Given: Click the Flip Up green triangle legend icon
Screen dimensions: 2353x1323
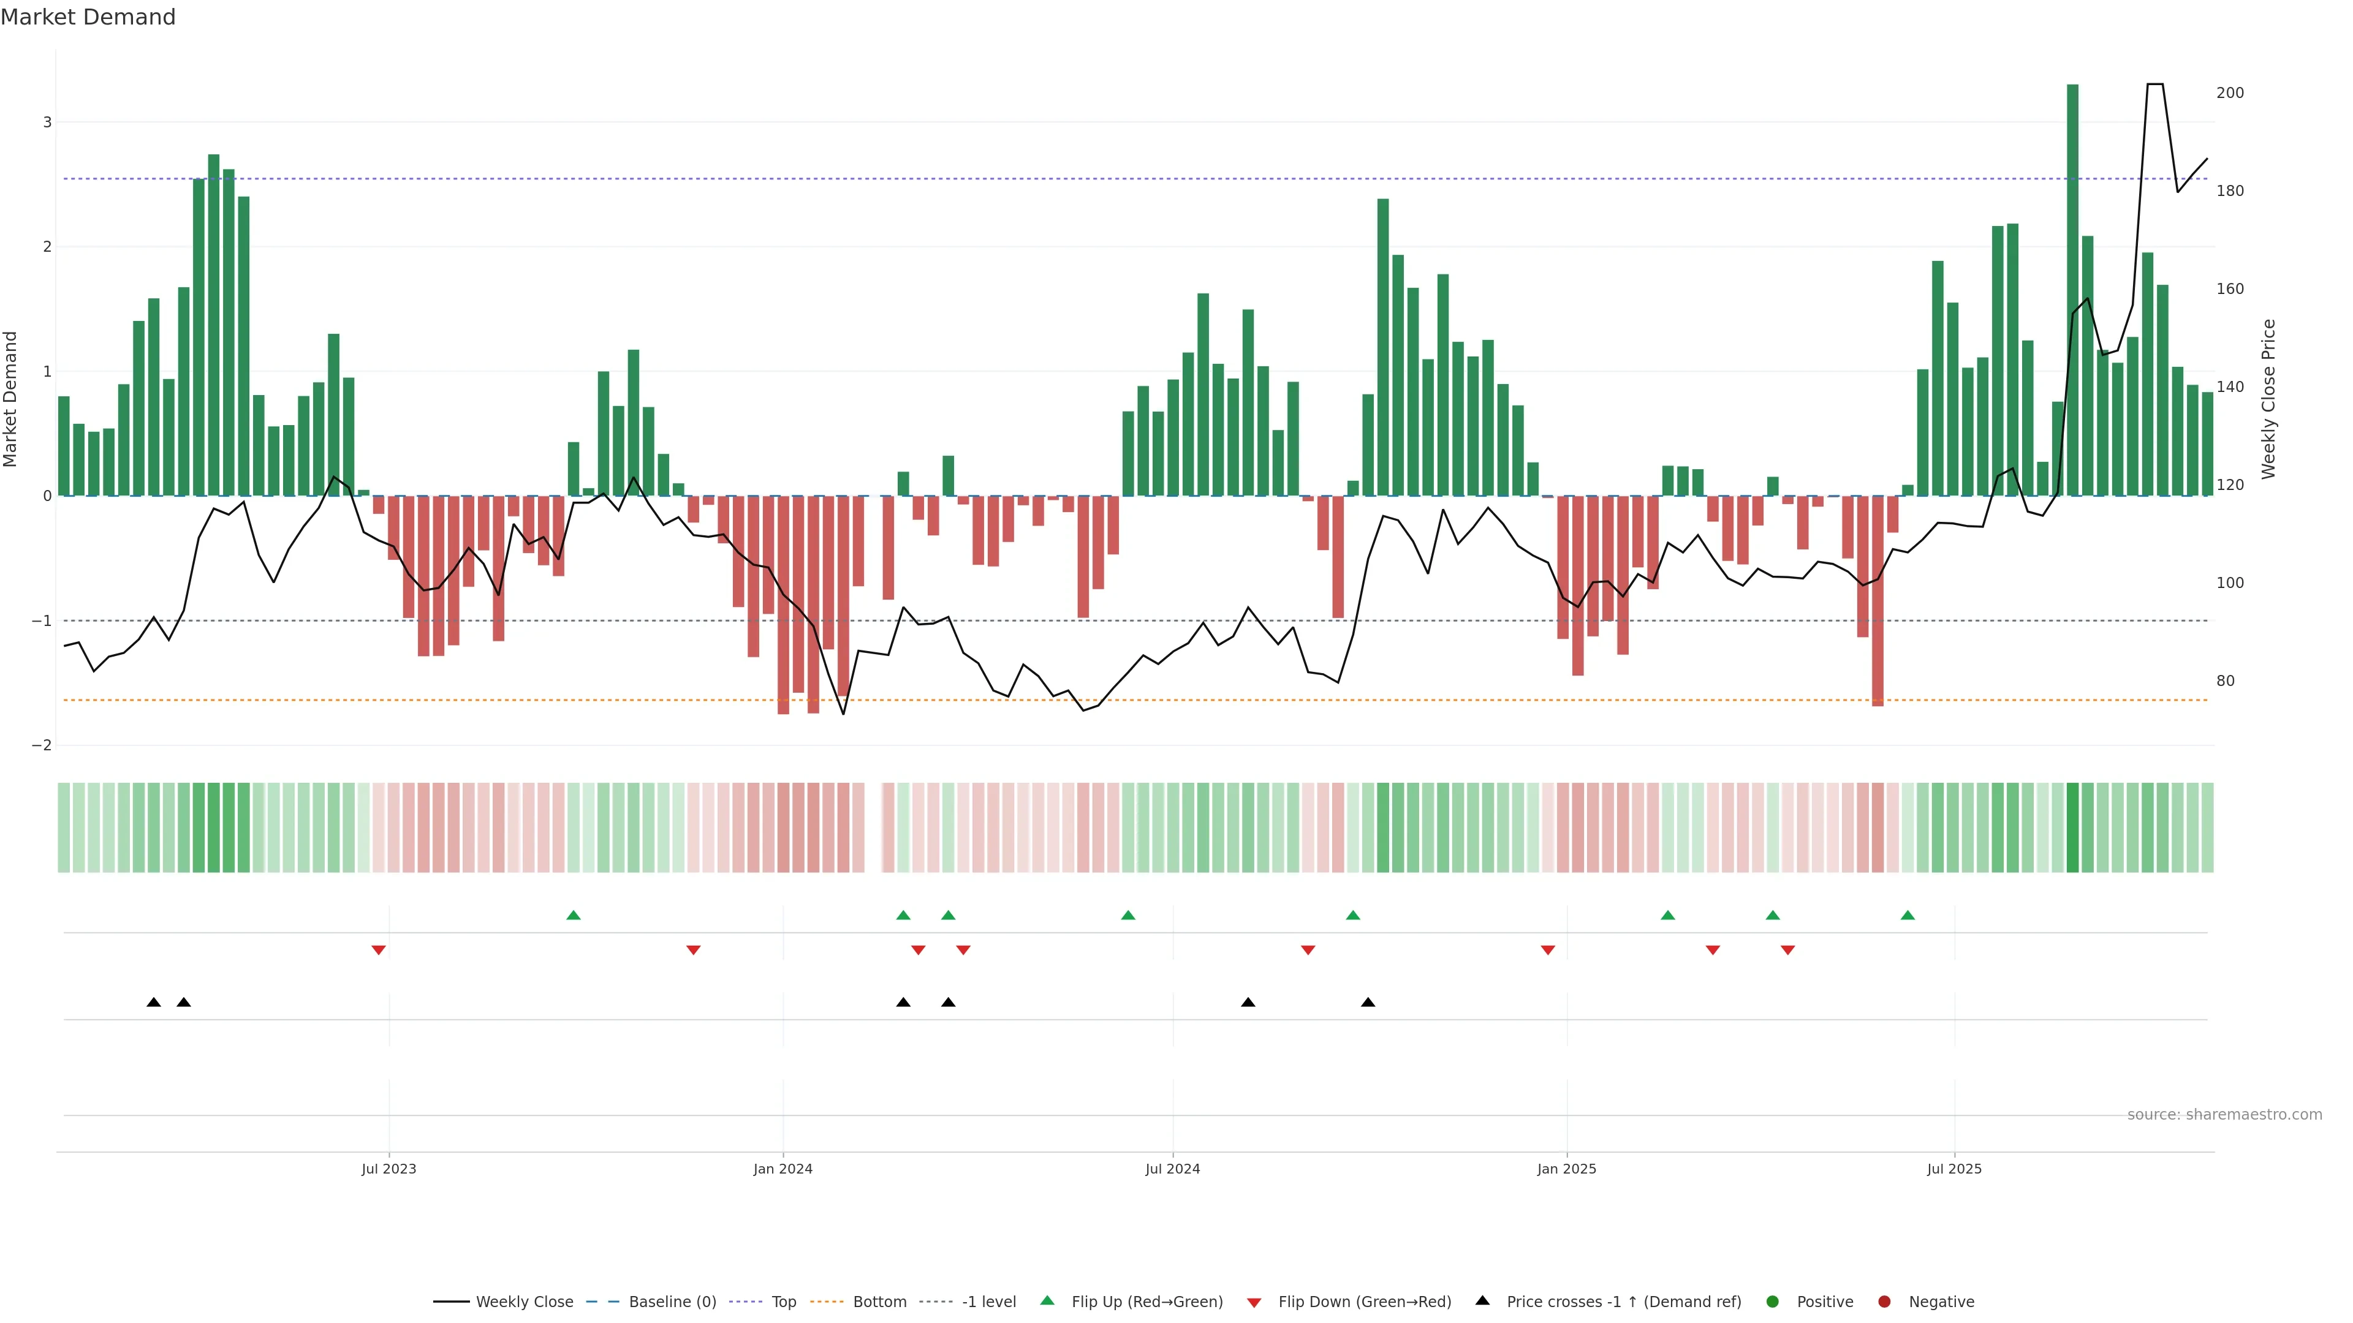Looking at the screenshot, I should [1047, 1300].
